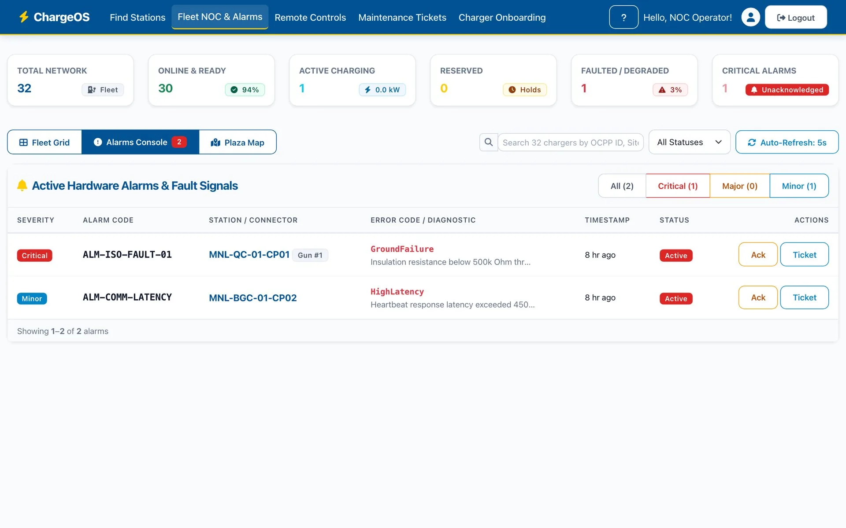Switch to the Fleet Grid tab

(x=45, y=142)
